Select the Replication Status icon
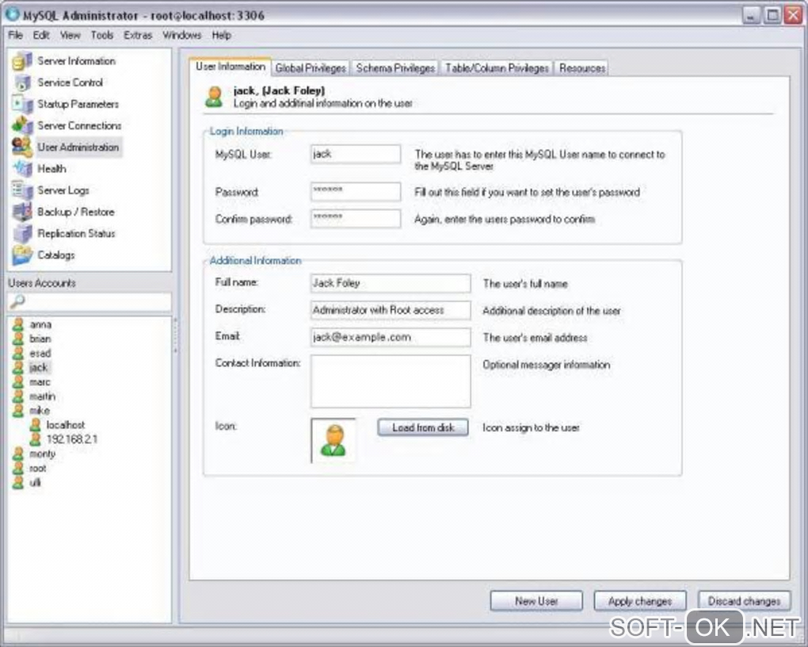The height and width of the screenshot is (647, 808). [21, 234]
